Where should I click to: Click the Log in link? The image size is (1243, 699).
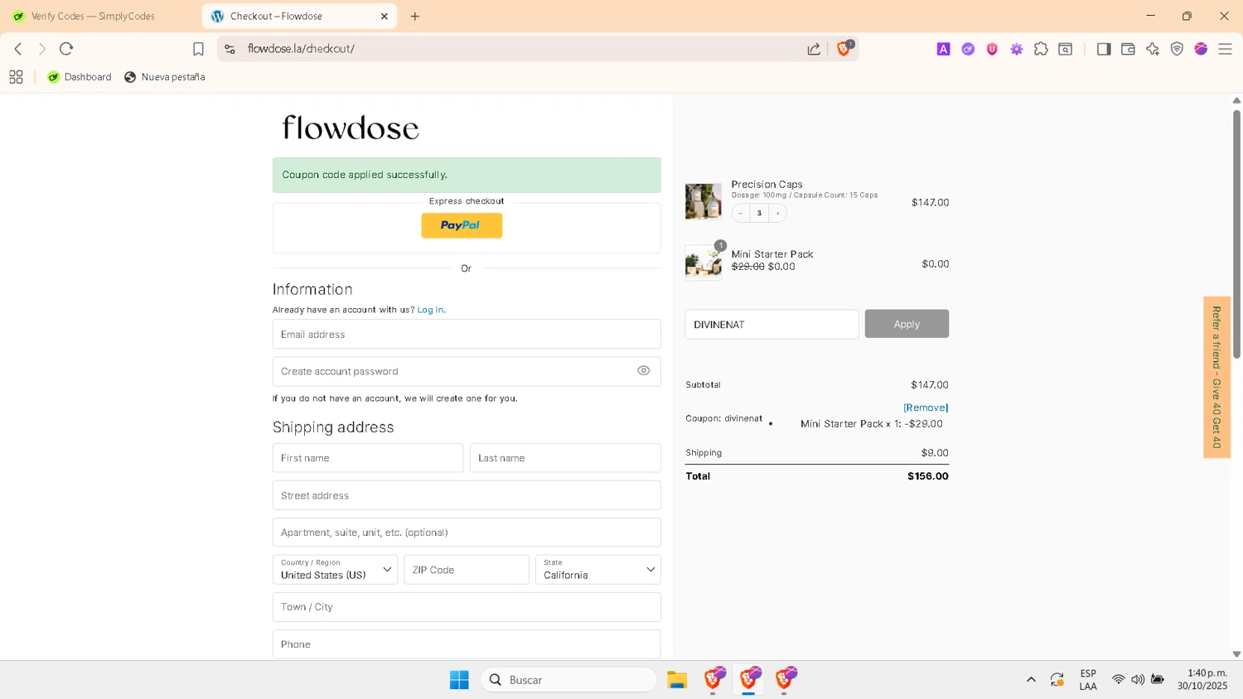pos(430,310)
